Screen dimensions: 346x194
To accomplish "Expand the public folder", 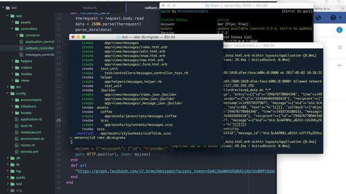I will 8,177.
